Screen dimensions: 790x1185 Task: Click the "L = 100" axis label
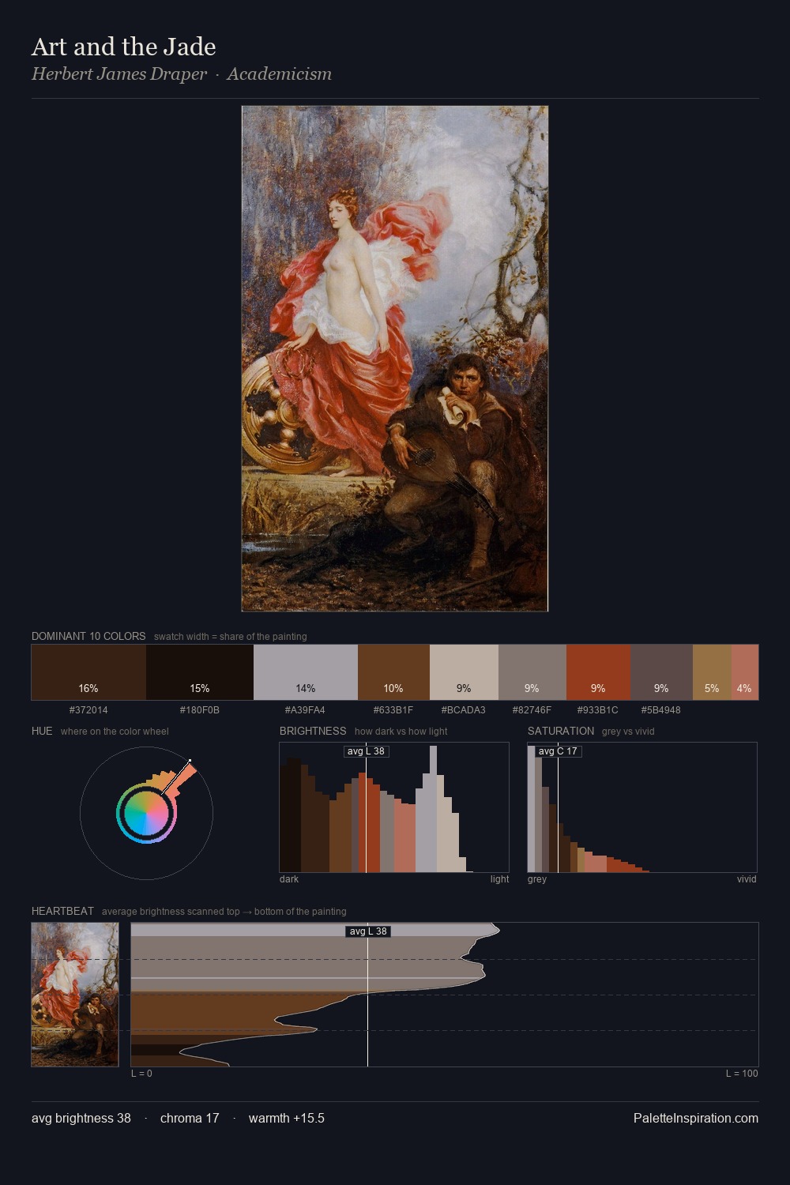tap(742, 1074)
